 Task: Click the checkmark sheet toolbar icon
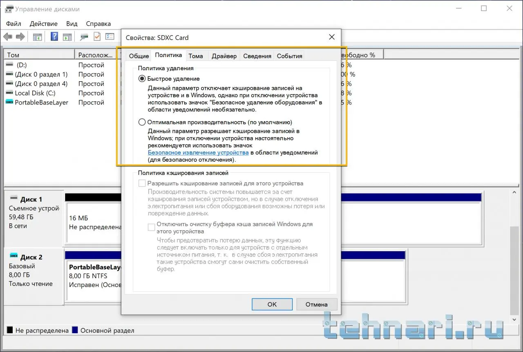(x=97, y=37)
